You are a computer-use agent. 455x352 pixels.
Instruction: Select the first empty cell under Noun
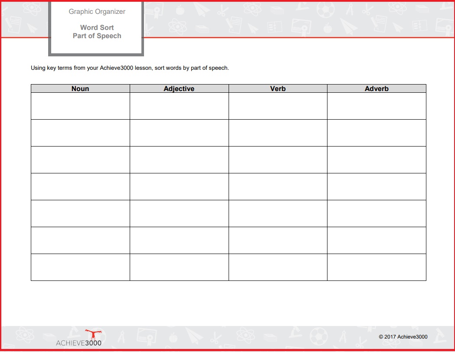(80, 106)
